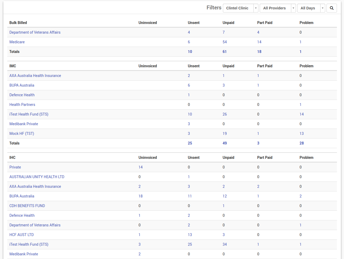Open IMC Totals unsent count 25
This screenshot has width=344, height=259.
click(x=190, y=143)
